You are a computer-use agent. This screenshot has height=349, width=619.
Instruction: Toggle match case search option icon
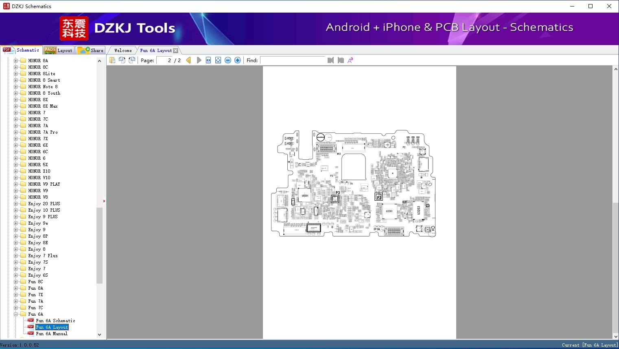tap(350, 60)
